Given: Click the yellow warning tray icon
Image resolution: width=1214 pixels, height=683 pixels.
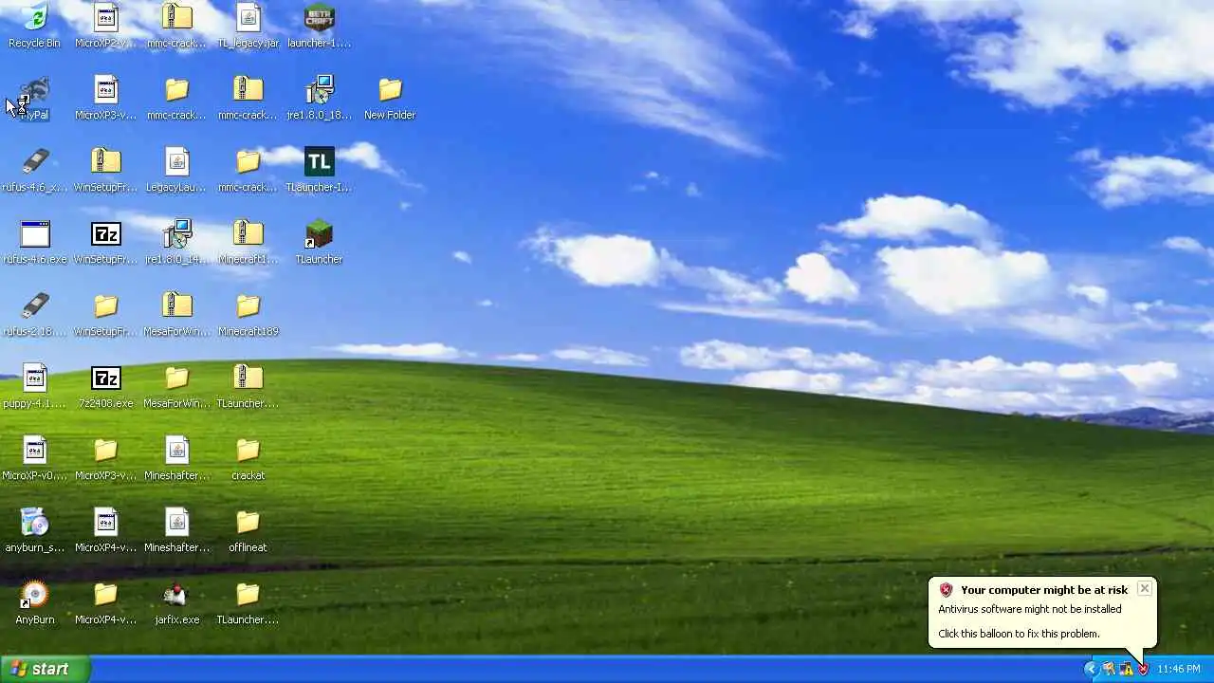Looking at the screenshot, I should [1126, 669].
